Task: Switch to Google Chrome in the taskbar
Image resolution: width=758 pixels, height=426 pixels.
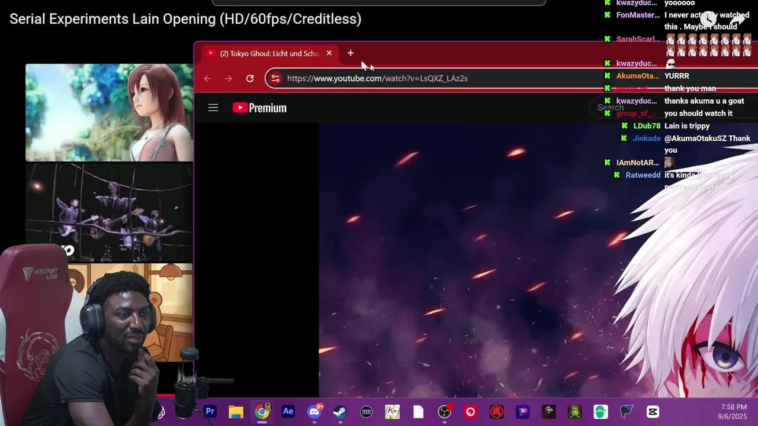Action: [262, 412]
